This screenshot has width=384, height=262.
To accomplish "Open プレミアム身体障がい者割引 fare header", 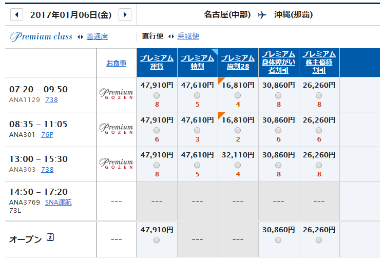I will click(x=278, y=63).
